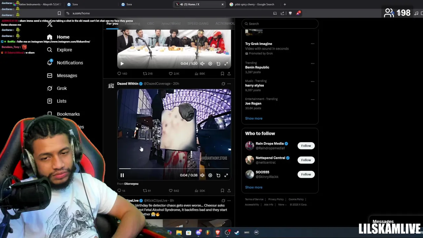Click the Lists icon in sidebar
Screen dimensions: 423x238
click(50, 101)
